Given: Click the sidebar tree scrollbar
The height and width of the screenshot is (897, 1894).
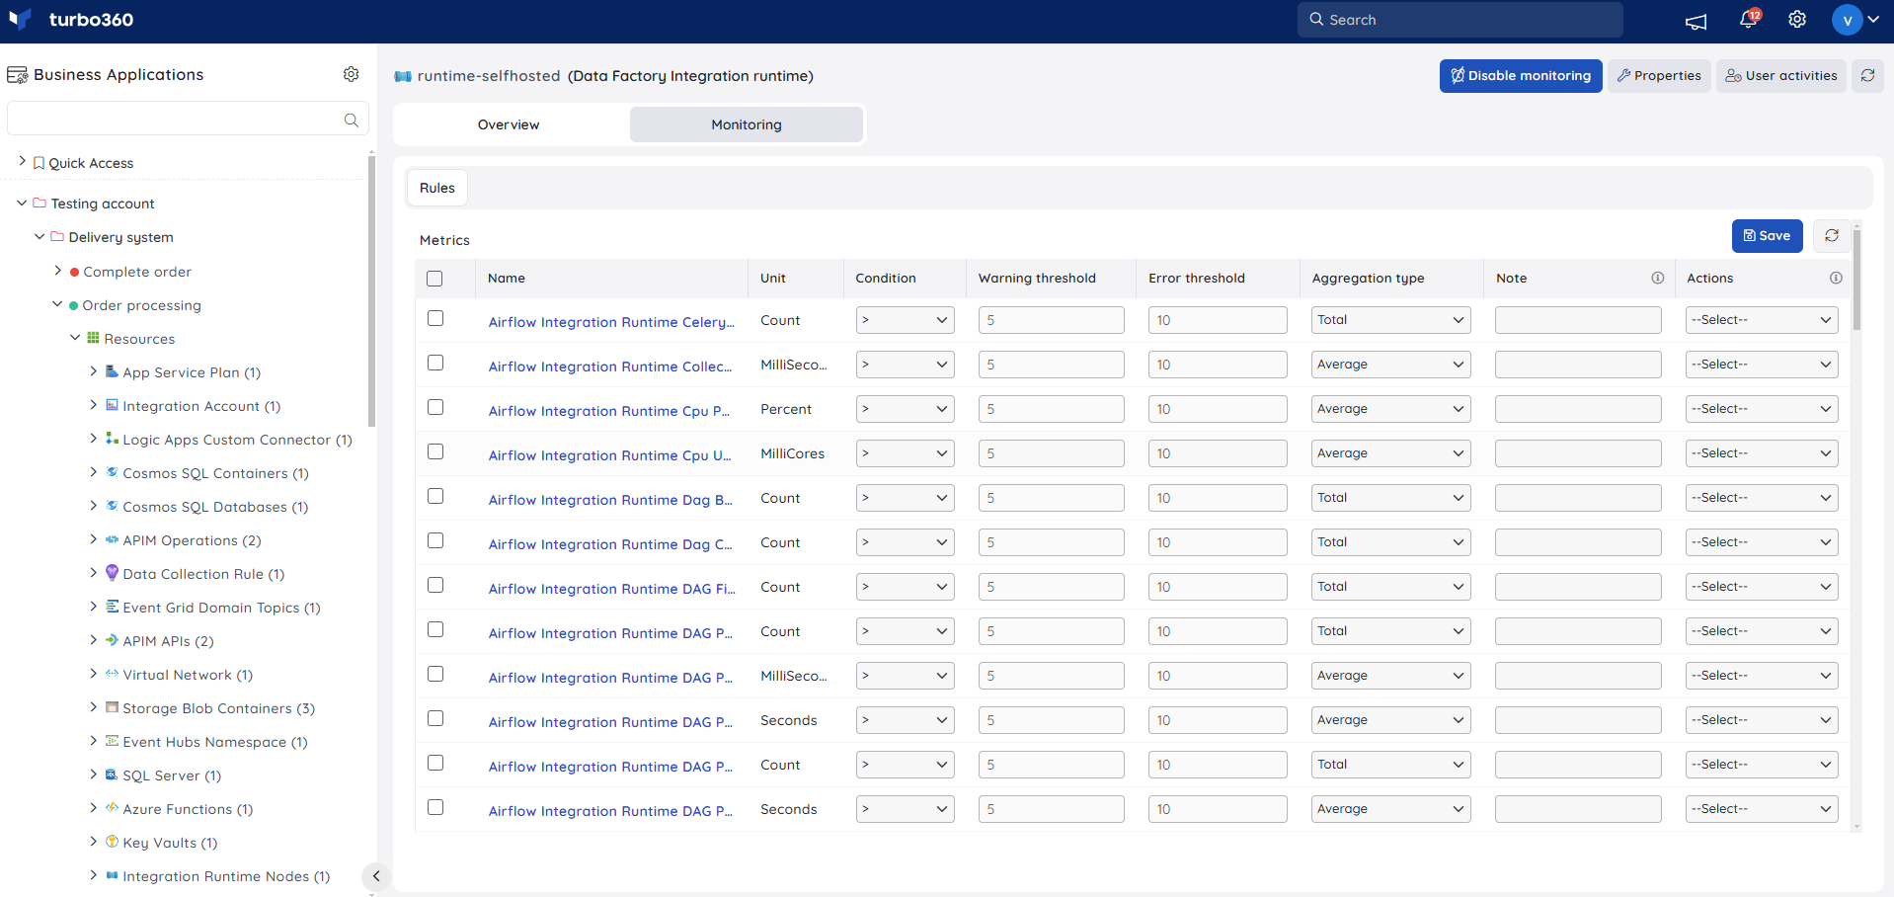Looking at the screenshot, I should pyautogui.click(x=371, y=291).
